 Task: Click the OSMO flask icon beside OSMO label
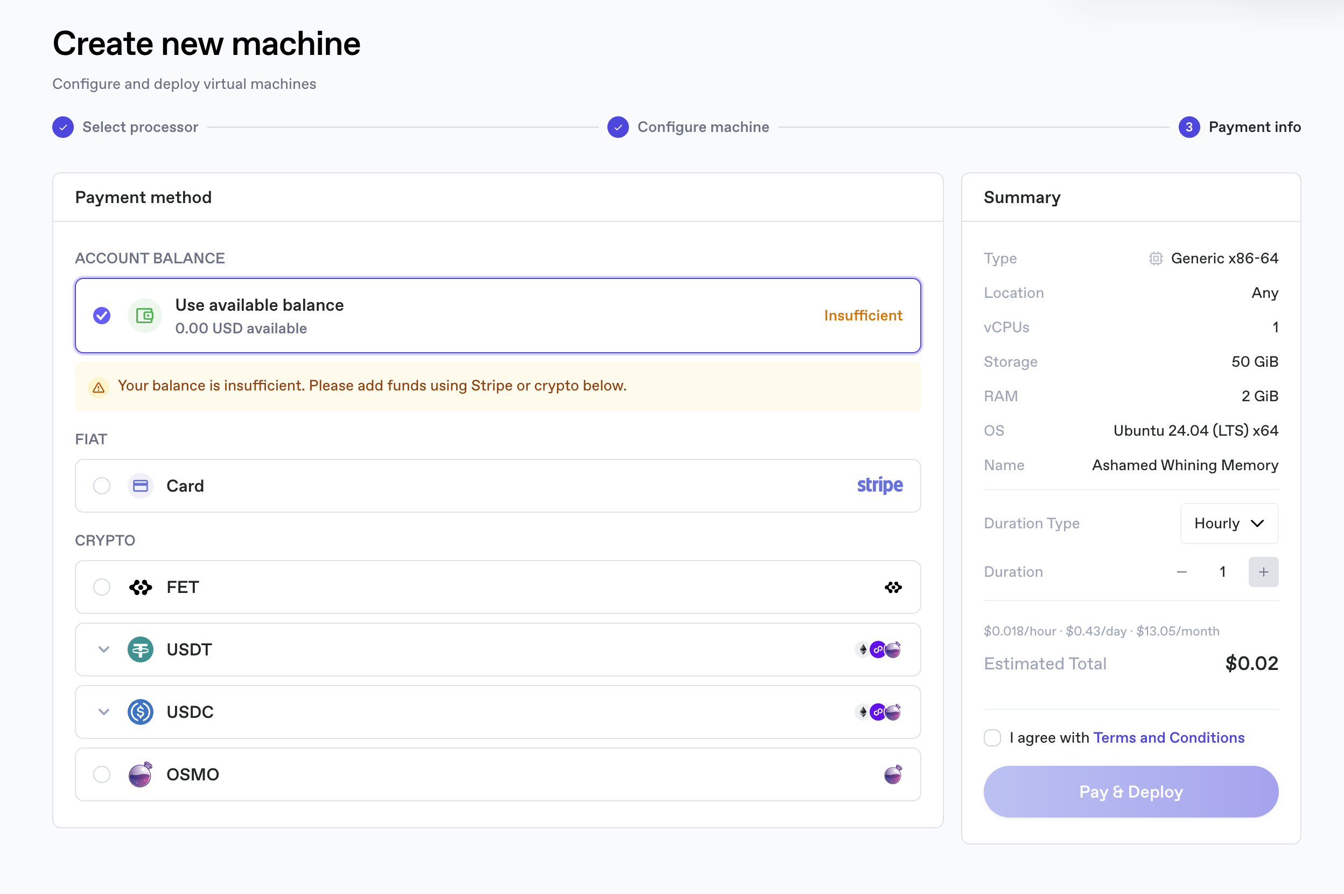click(140, 774)
